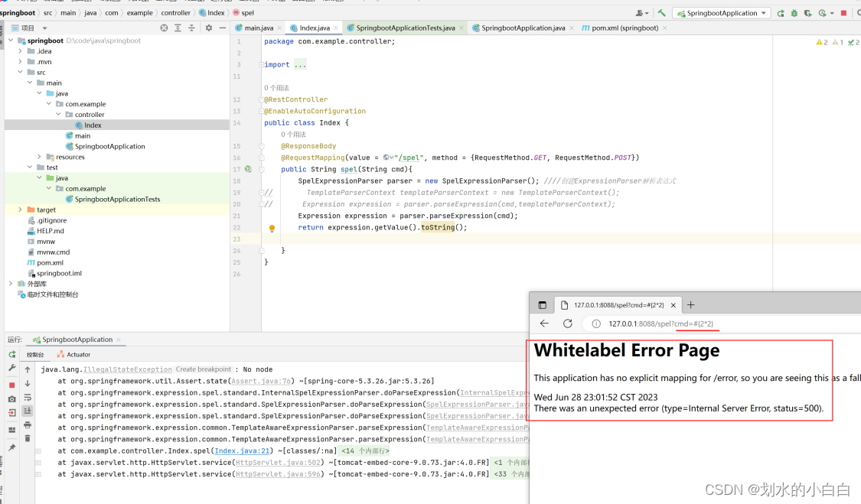Take thread dump with camera icon
The width and height of the screenshot is (861, 504).
coord(12,398)
